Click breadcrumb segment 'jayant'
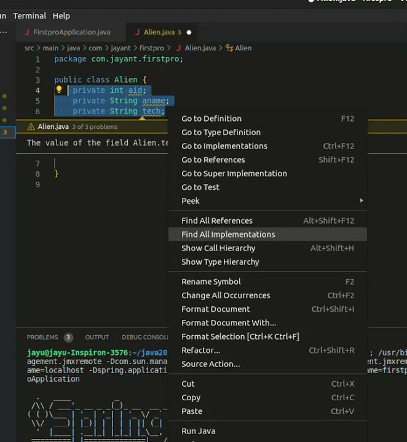 tap(121, 48)
